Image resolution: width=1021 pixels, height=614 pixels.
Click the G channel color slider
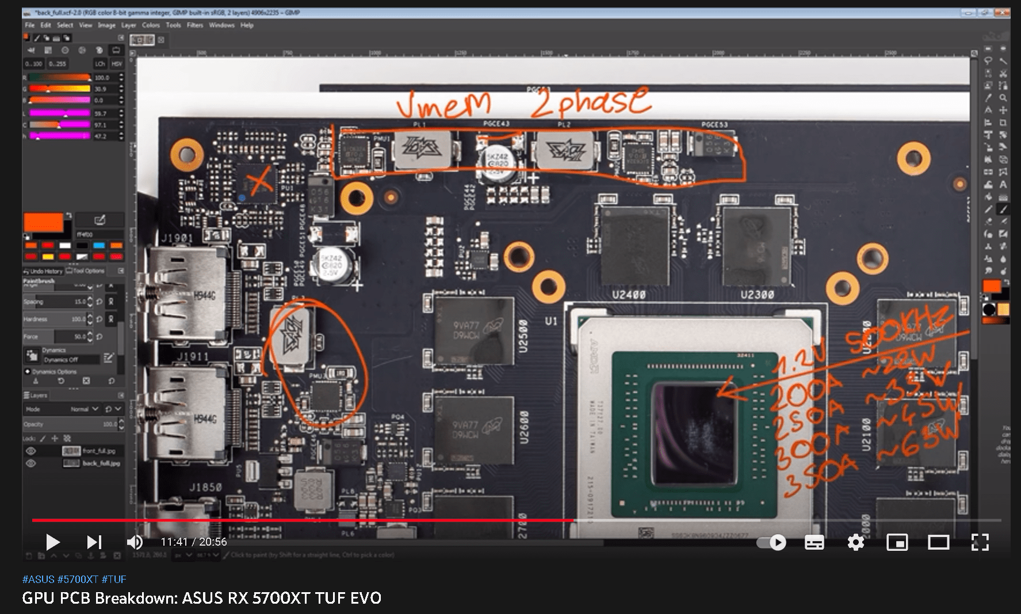(x=60, y=88)
